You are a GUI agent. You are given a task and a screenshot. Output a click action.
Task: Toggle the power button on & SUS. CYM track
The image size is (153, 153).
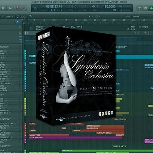pos(20,124)
